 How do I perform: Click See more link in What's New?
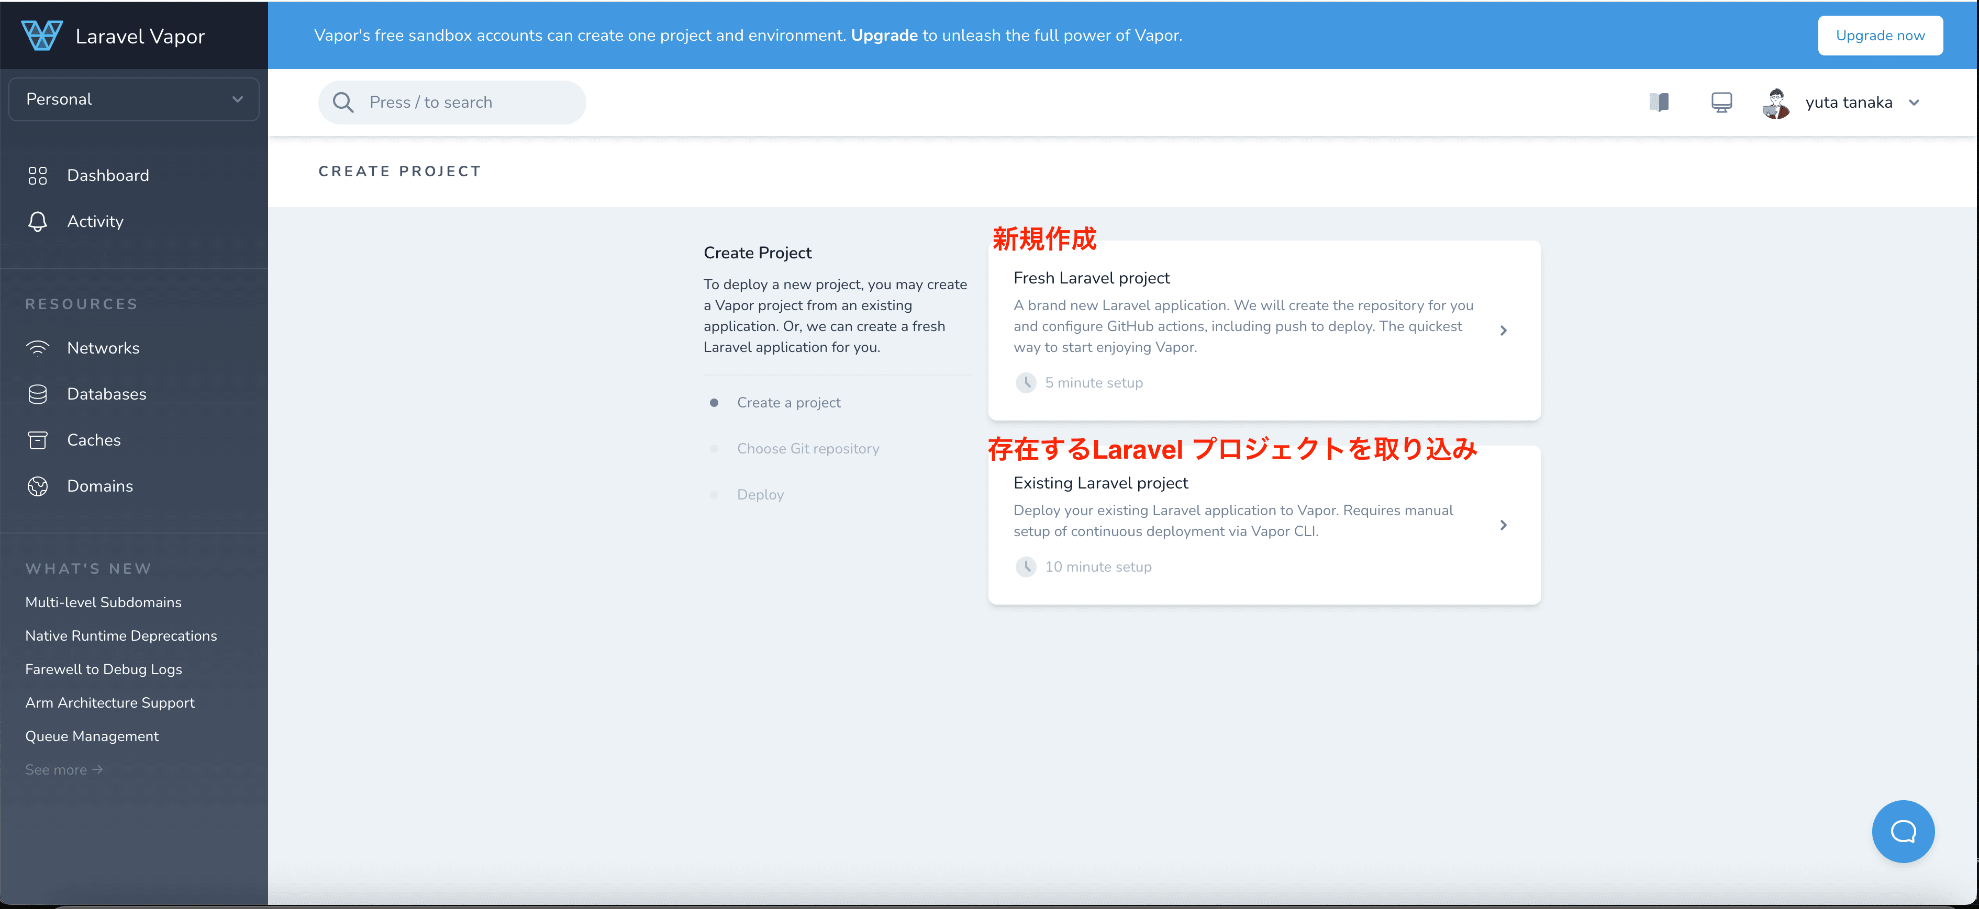point(64,770)
